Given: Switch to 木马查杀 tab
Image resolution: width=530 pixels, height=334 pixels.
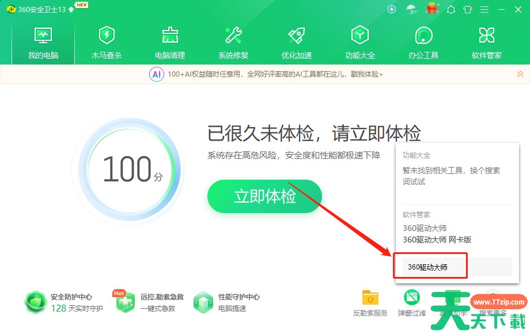Looking at the screenshot, I should point(107,43).
